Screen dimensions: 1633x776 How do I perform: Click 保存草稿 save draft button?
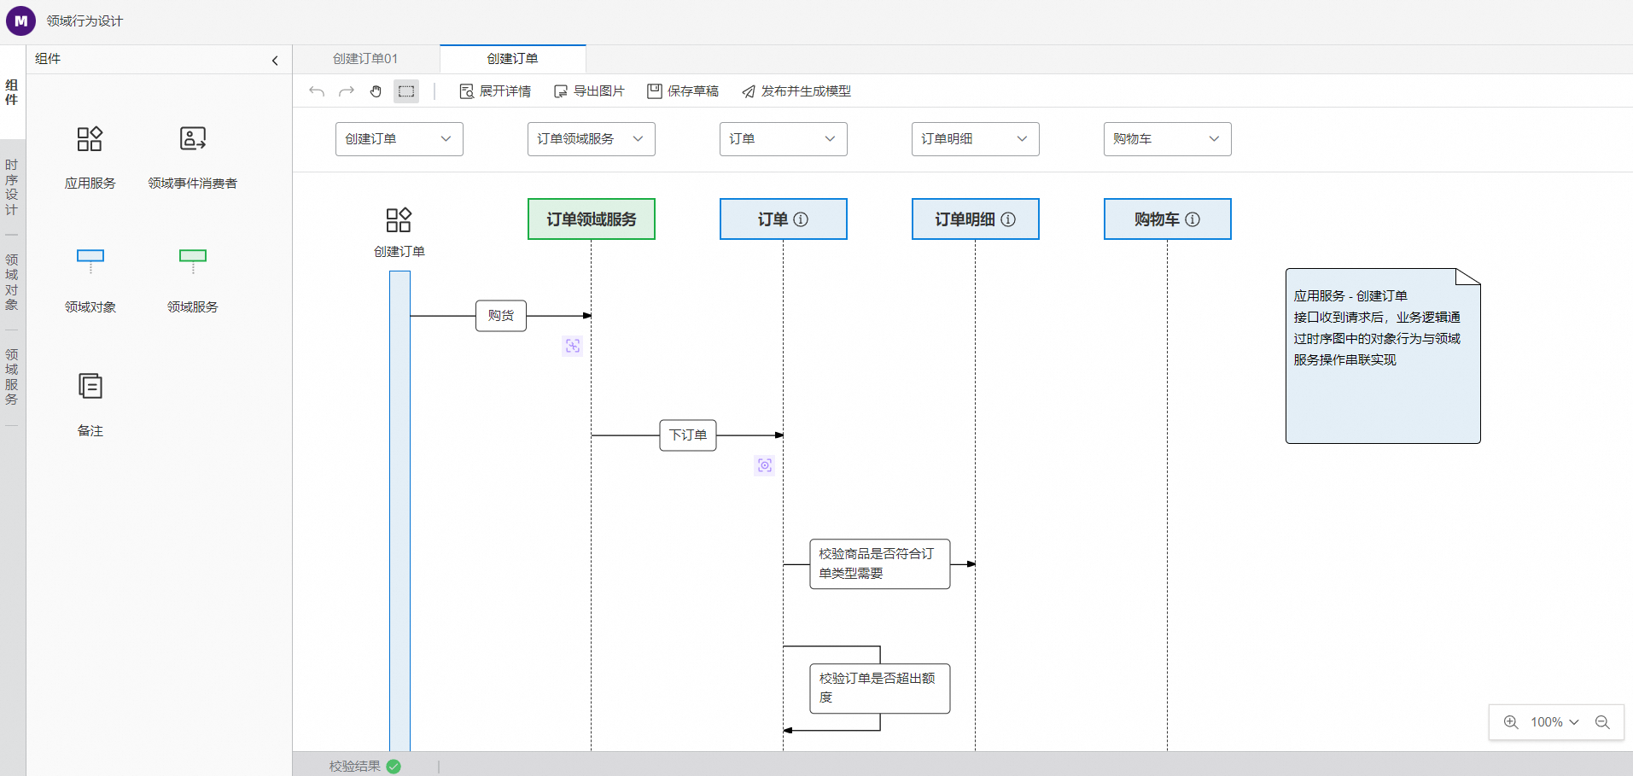pyautogui.click(x=683, y=91)
